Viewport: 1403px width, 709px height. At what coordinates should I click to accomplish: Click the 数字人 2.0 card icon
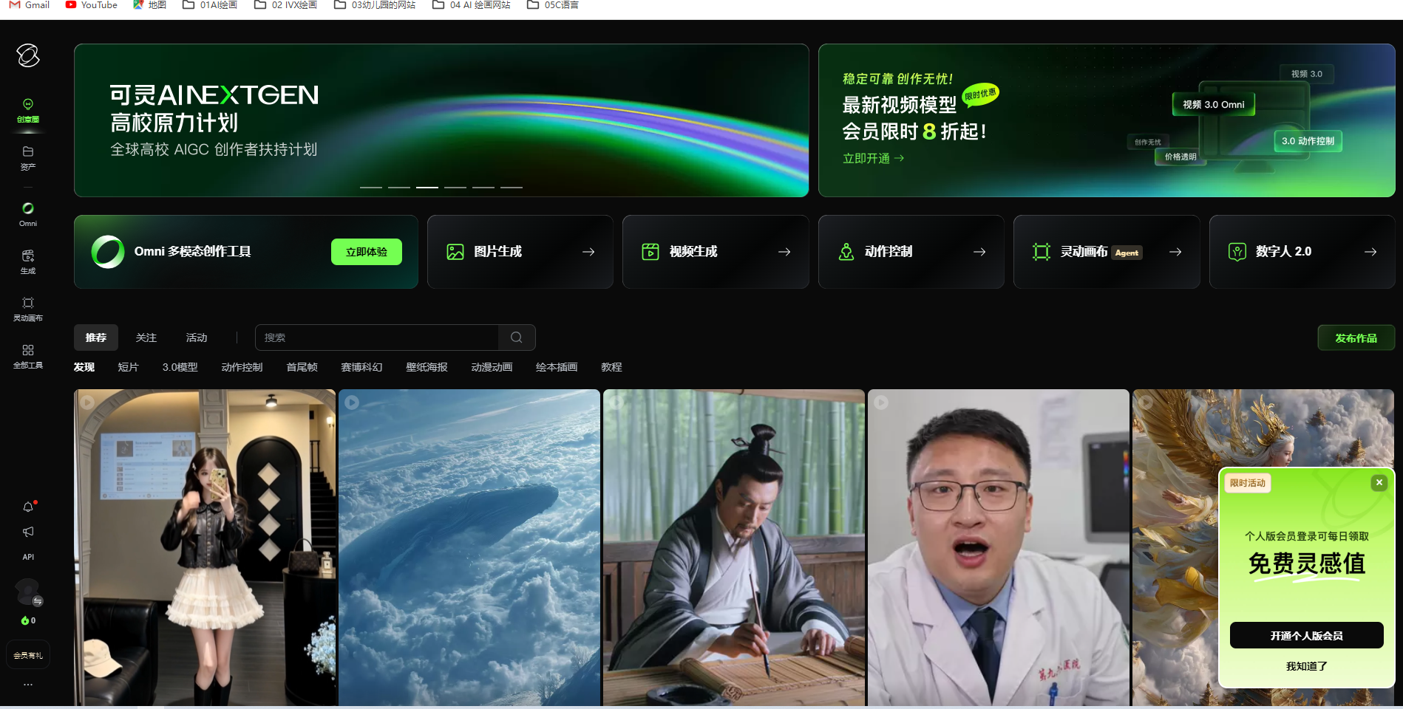pyautogui.click(x=1237, y=252)
